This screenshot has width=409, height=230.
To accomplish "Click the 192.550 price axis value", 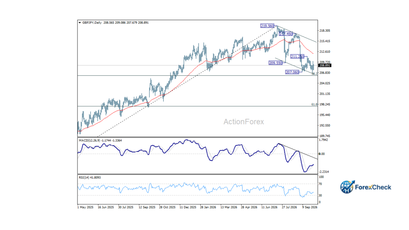I will (325, 125).
